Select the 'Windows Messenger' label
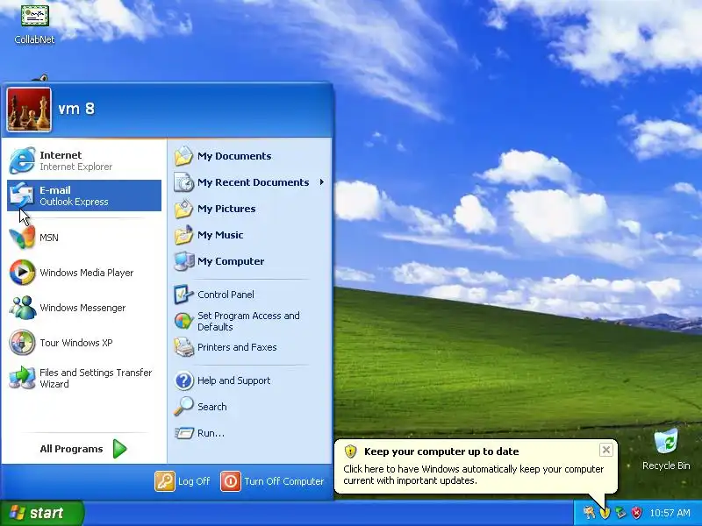The height and width of the screenshot is (526, 702). pyautogui.click(x=82, y=308)
